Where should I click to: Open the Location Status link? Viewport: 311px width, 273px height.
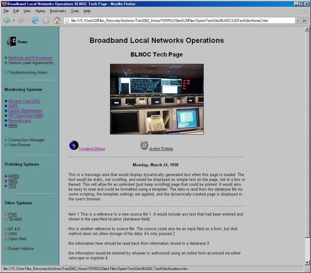92,148
